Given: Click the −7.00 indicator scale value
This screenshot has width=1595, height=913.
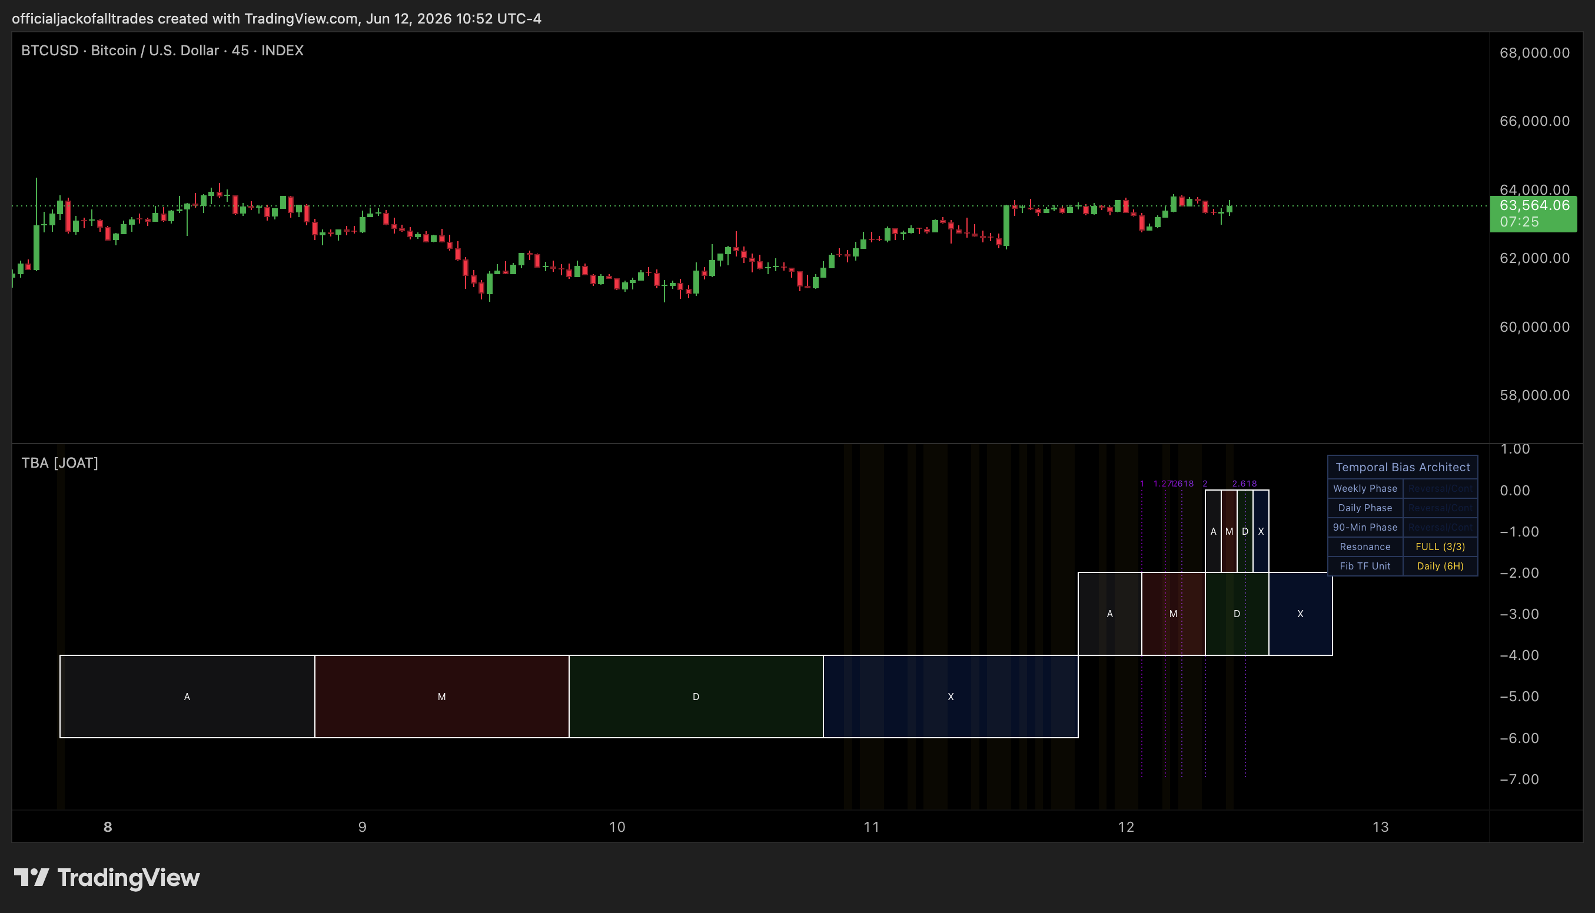Looking at the screenshot, I should pos(1518,779).
